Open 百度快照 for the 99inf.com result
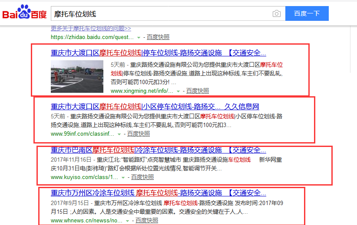 pyautogui.click(x=139, y=134)
